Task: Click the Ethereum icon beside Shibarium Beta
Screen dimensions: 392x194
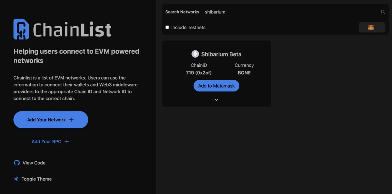Action: (x=195, y=54)
